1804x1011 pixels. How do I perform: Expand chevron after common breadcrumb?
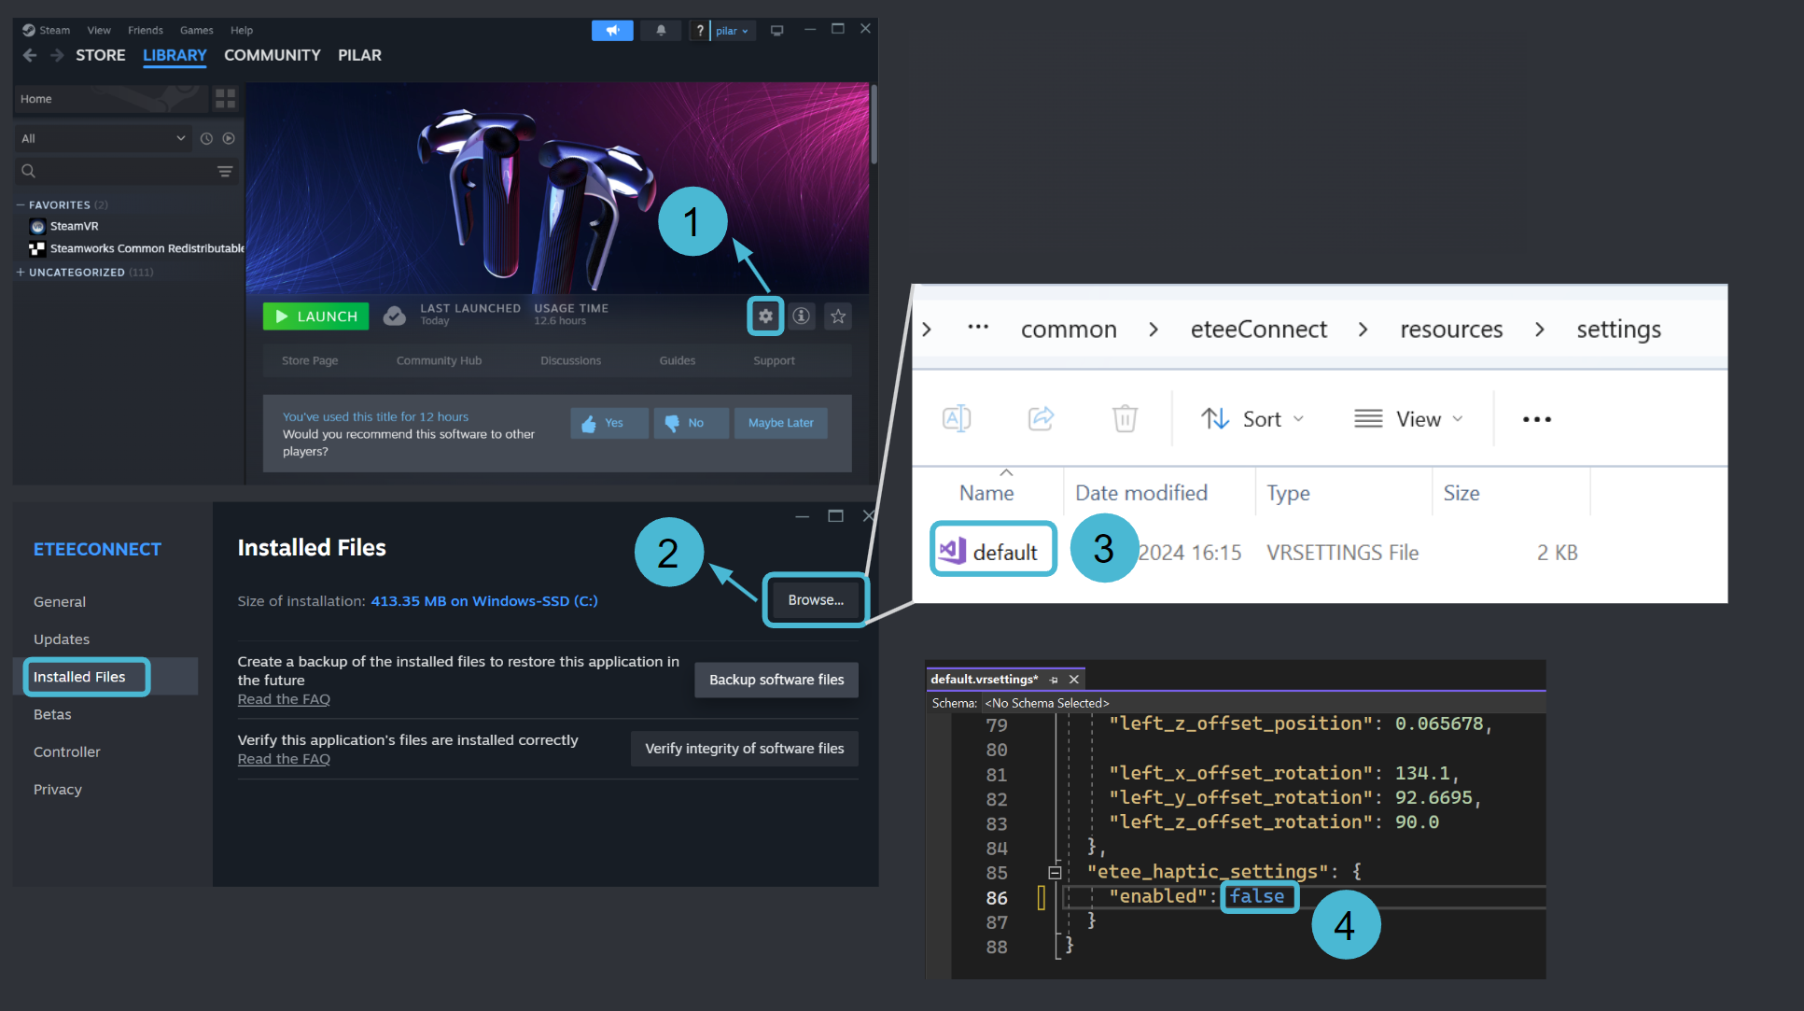[1154, 330]
